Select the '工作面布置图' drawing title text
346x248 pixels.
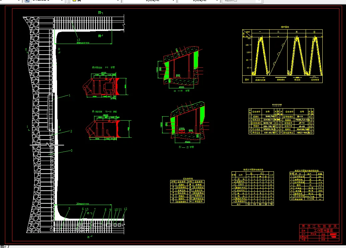pos(323,230)
